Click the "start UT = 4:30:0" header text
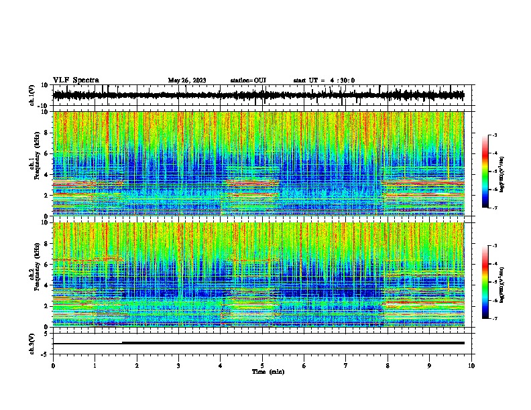This screenshot has width=531, height=410. 324,80
